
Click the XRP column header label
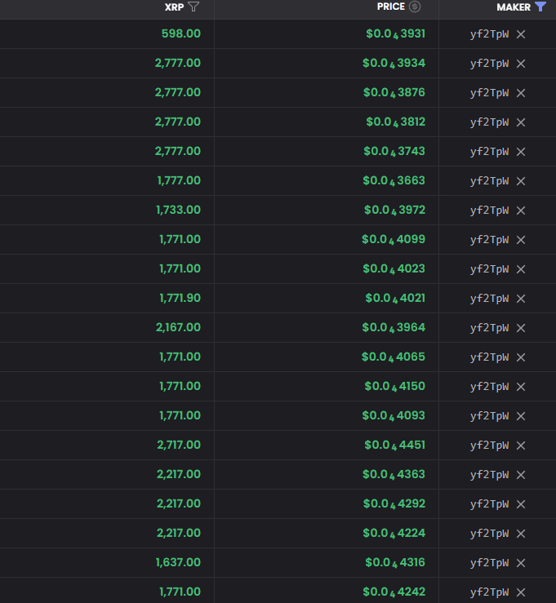pyautogui.click(x=174, y=7)
